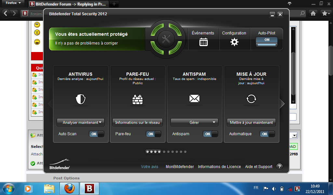The image size is (333, 195).
Task: Open Configuration gear icon
Action: (x=234, y=42)
